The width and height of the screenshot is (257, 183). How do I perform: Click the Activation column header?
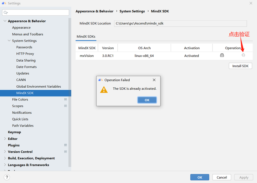[x=192, y=48]
